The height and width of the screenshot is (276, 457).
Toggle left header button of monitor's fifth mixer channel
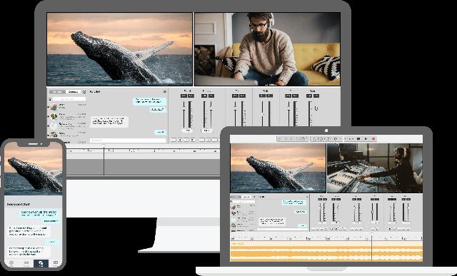coord(288,96)
